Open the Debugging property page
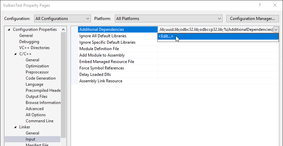 pos(29,42)
